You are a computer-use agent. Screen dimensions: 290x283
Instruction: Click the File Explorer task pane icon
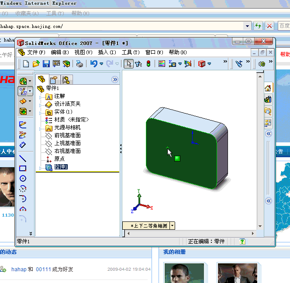pyautogui.click(x=268, y=111)
